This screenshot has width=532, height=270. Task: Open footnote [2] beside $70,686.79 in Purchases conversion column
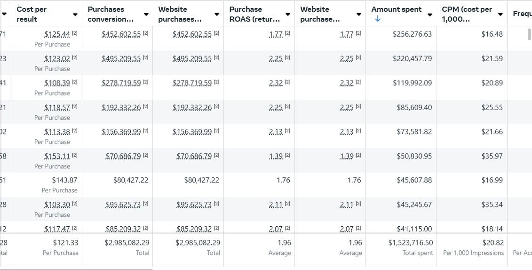(x=145, y=155)
